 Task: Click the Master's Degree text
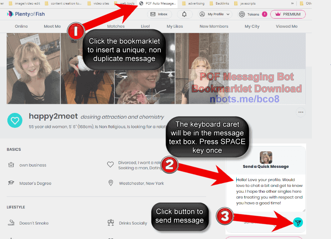[x=35, y=183]
